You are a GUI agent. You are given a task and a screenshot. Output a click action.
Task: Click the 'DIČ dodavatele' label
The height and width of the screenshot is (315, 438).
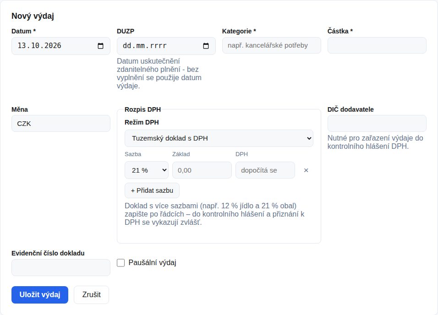[x=350, y=109]
